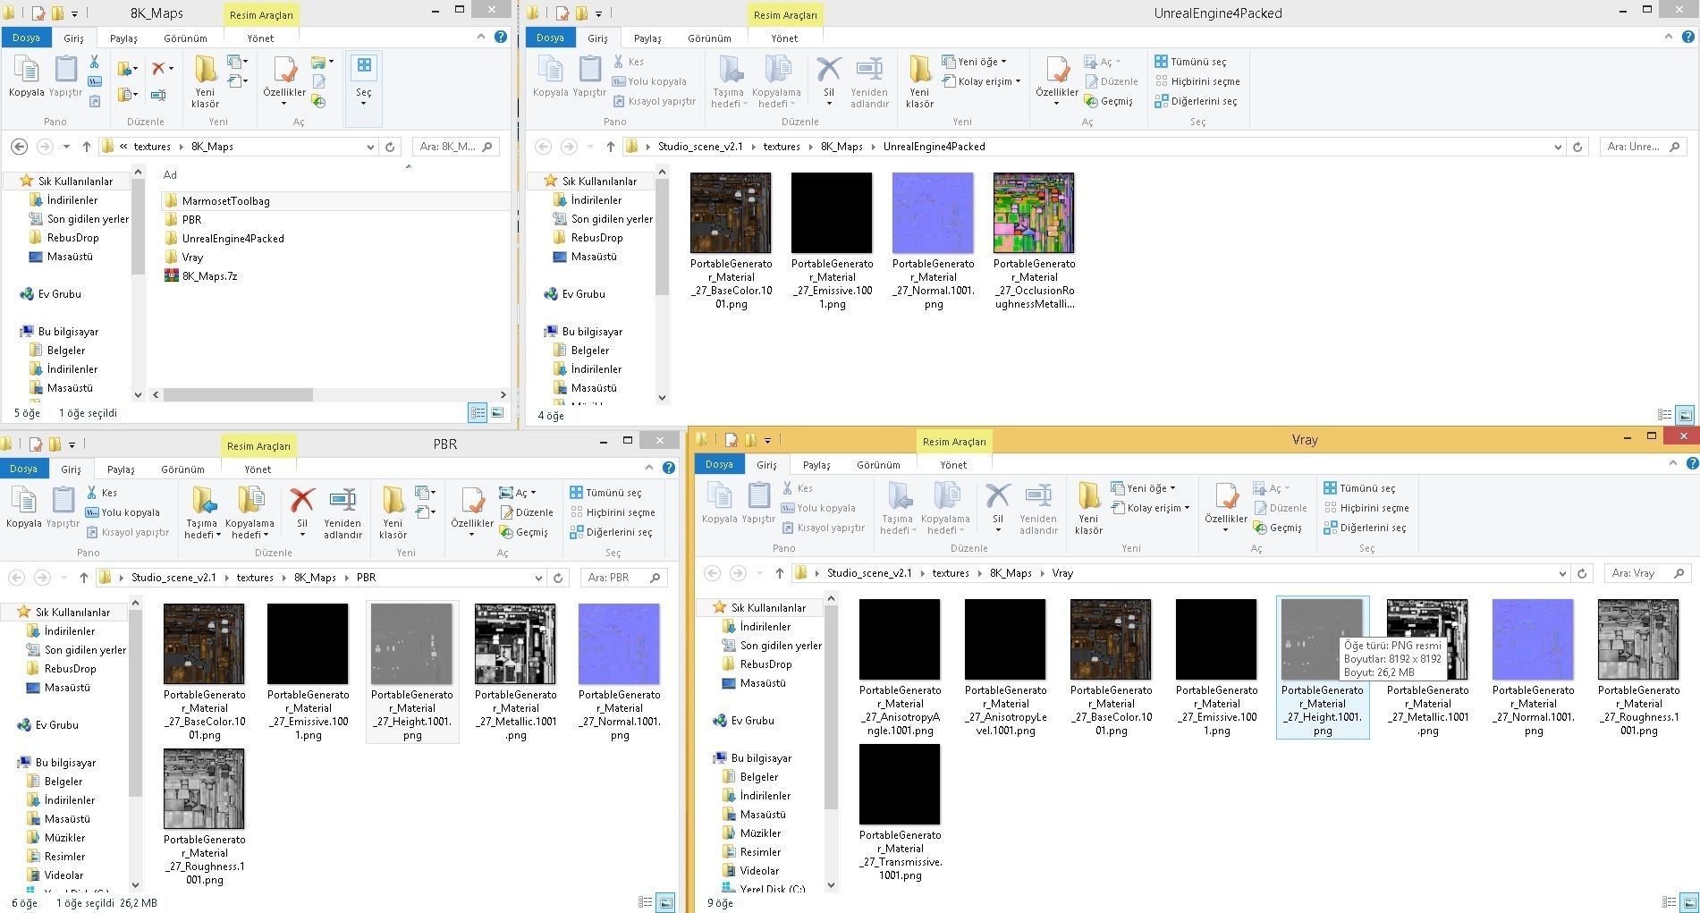
Task: Expand the 8K_Maps address bar dropdown
Action: coord(370,147)
